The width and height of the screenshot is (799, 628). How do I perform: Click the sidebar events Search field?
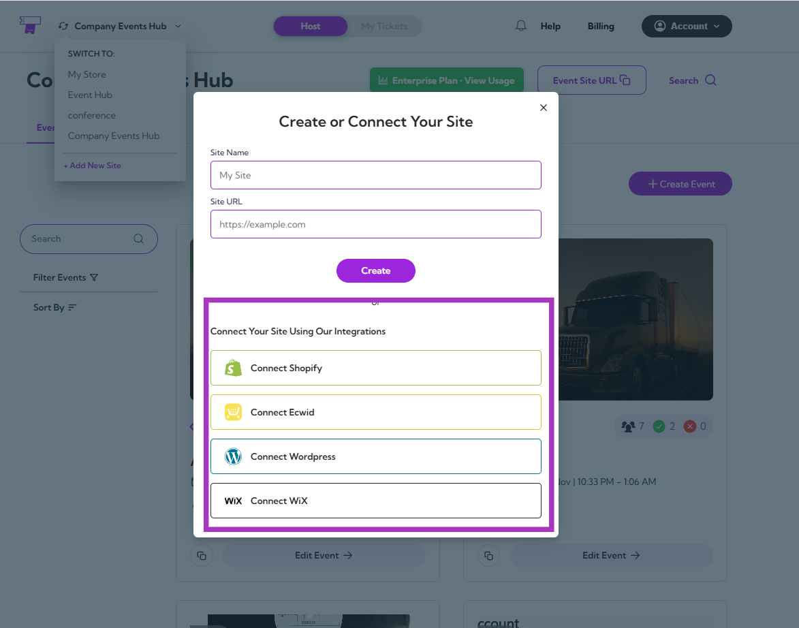pos(89,239)
